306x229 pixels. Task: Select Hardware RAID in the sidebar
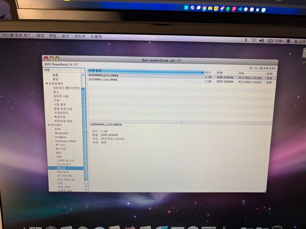[x=65, y=141]
